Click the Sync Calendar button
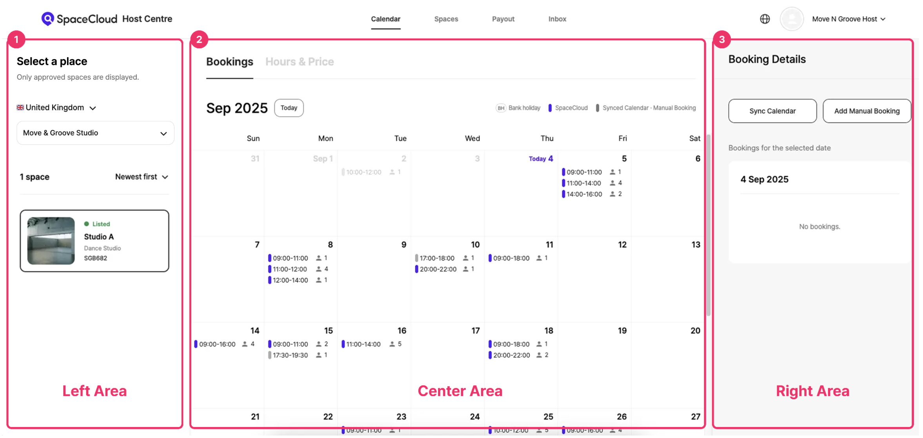This screenshot has height=438, width=923. tap(772, 111)
